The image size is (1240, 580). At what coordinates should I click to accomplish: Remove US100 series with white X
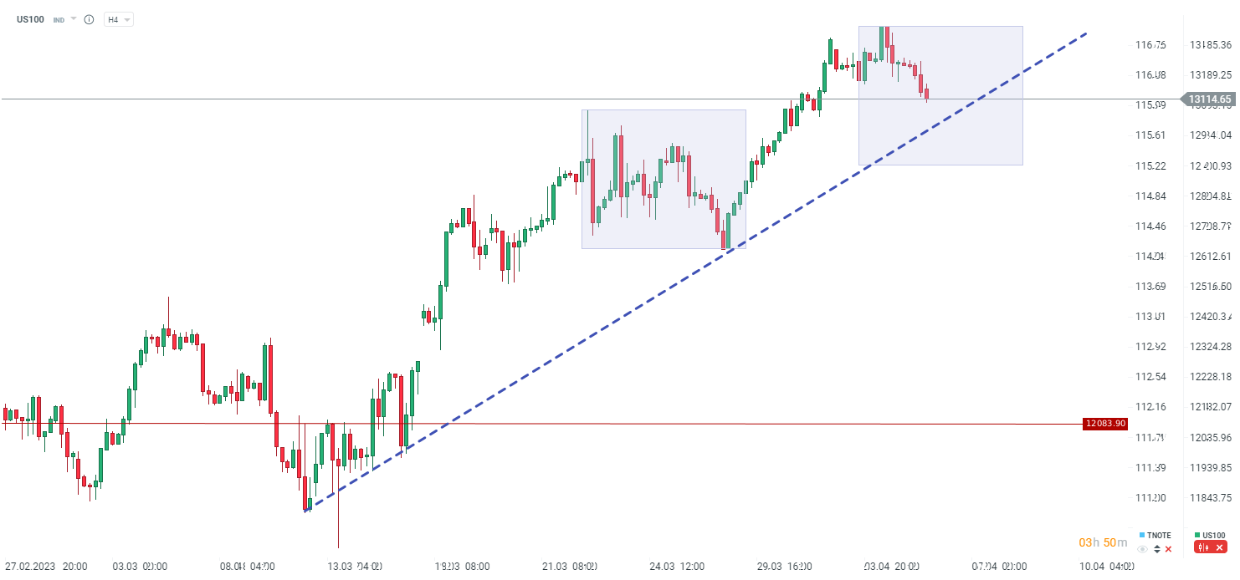[1218, 547]
